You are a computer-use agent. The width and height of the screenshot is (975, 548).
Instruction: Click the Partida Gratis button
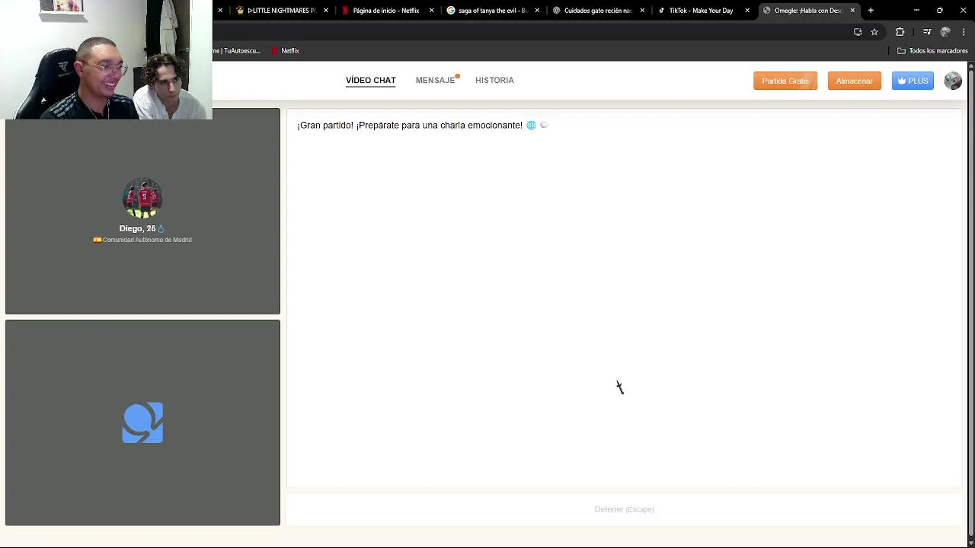(785, 81)
